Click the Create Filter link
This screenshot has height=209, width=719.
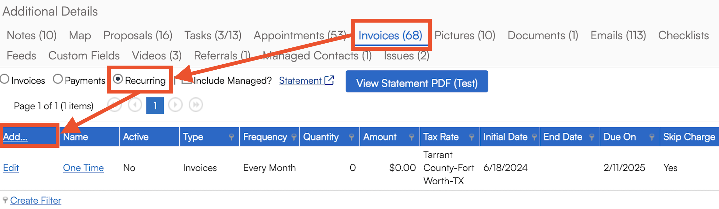coord(36,200)
